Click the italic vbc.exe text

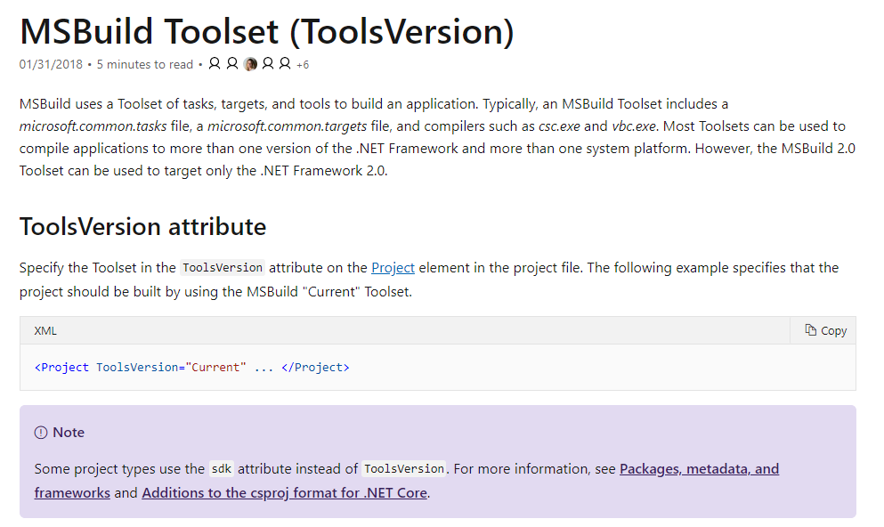(x=634, y=126)
